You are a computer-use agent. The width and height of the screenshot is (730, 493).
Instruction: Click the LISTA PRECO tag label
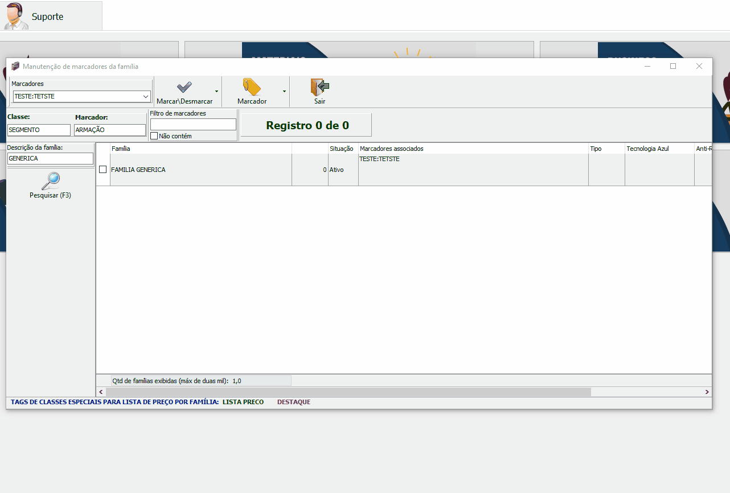pos(243,402)
